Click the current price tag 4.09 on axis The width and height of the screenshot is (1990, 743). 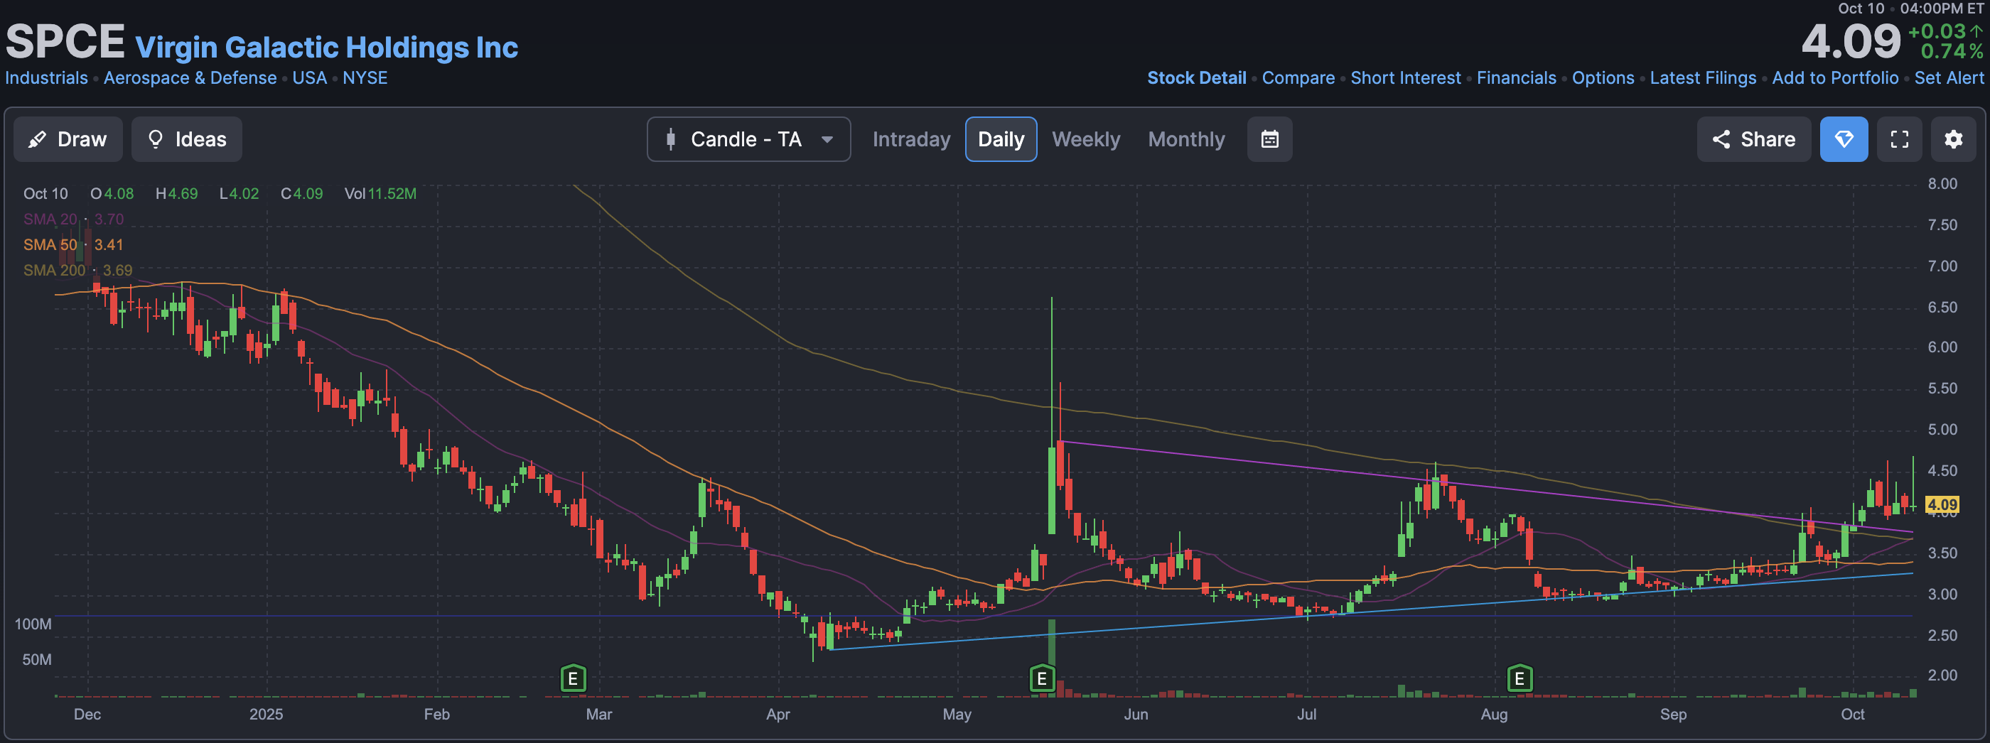(x=1942, y=505)
